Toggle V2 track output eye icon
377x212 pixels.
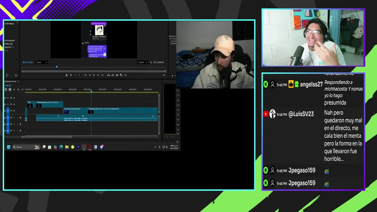pos(14,104)
